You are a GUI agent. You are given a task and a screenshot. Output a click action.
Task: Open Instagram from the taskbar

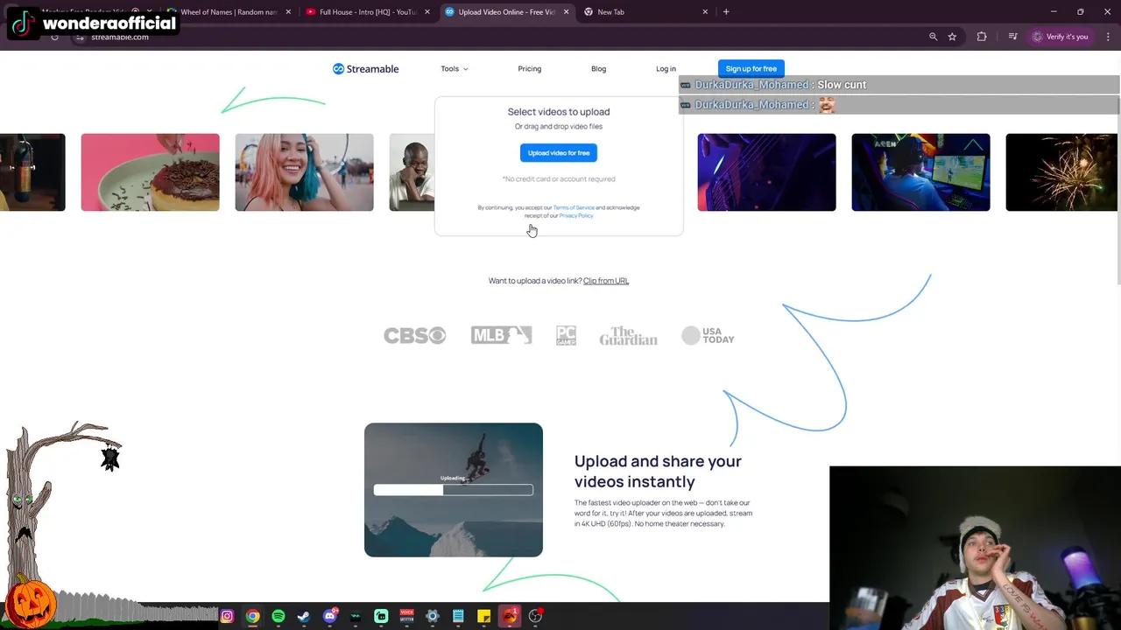click(227, 616)
